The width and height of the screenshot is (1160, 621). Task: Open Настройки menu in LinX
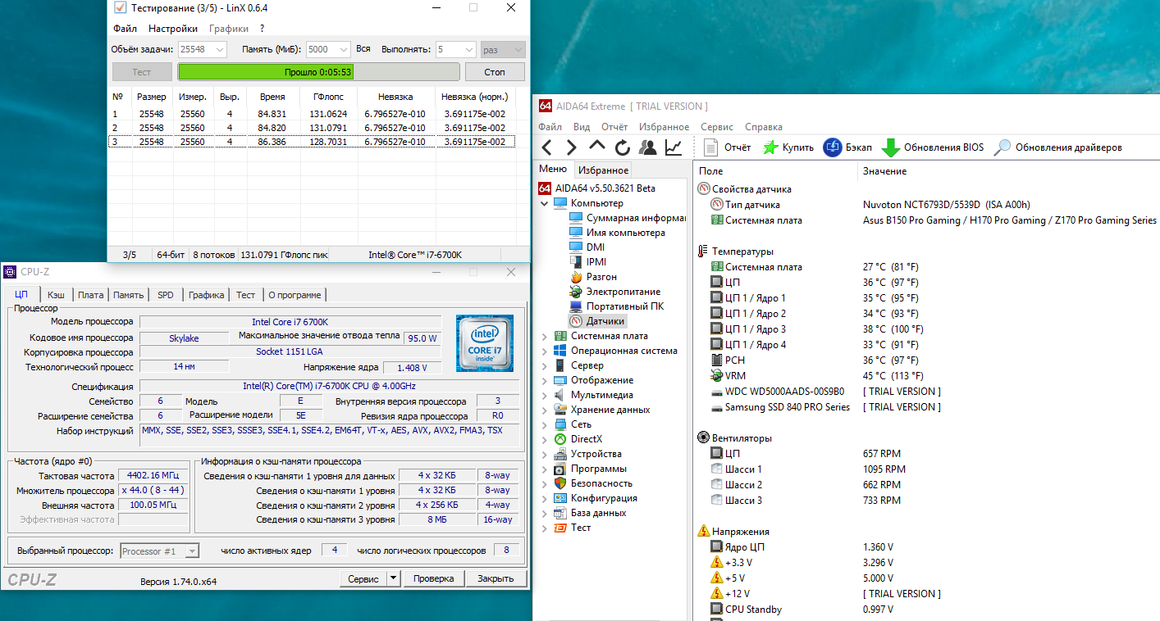coord(173,28)
